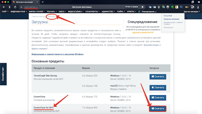The height and width of the screenshot is (114, 202).
Task: Expand the ВИДЕОСЪЁМКА bookmarks folder
Action: tap(76, 11)
